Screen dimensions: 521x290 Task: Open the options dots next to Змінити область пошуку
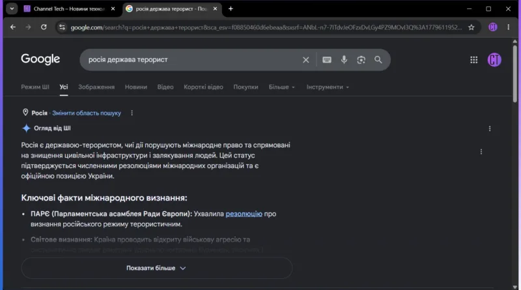[132, 113]
